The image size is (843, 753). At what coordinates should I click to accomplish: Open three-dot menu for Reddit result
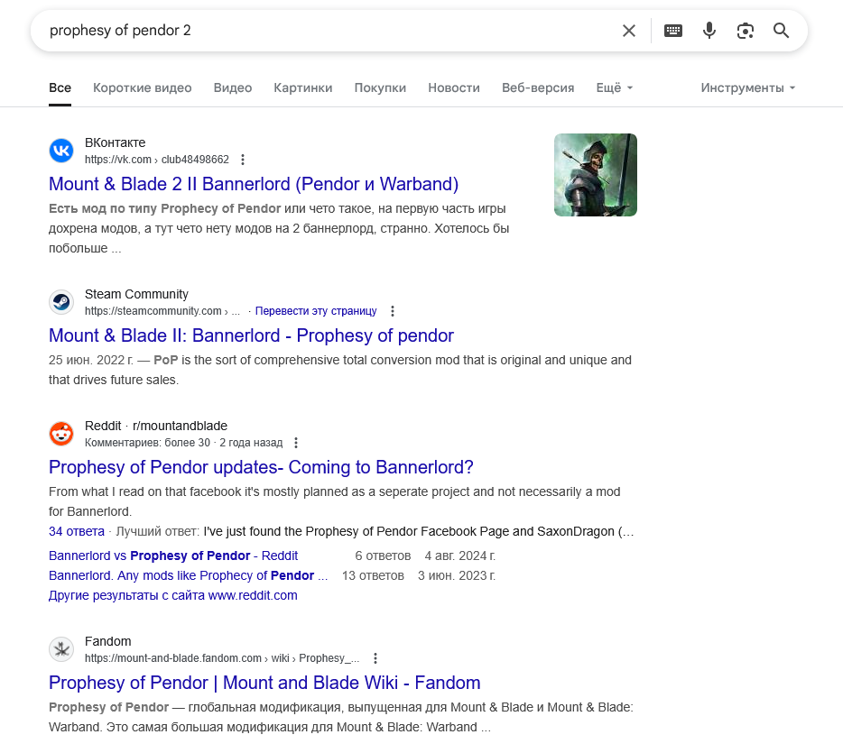[296, 443]
